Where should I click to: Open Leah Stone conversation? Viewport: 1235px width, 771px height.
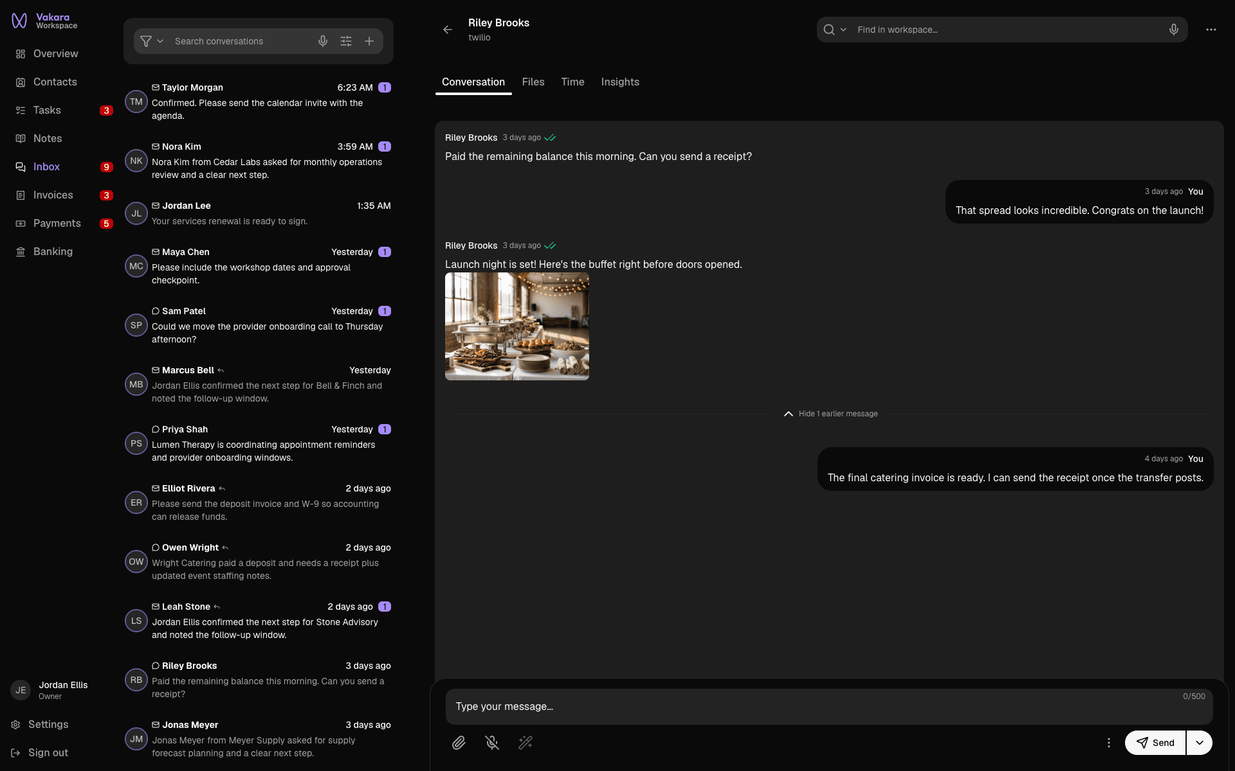pyautogui.click(x=258, y=621)
